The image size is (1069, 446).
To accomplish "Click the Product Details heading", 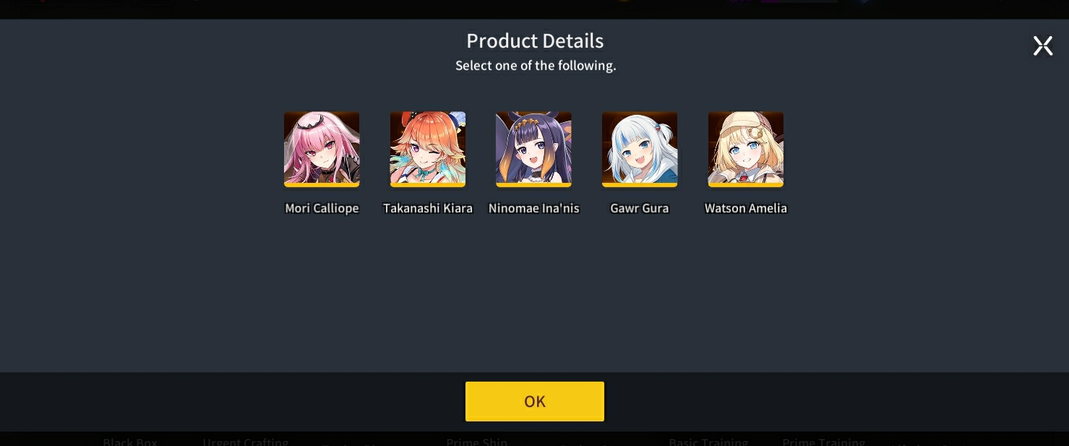I will coord(535,40).
